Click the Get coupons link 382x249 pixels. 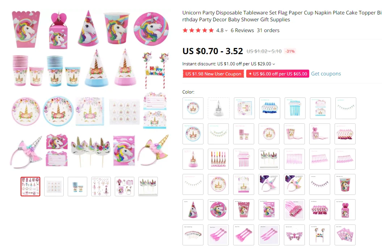pyautogui.click(x=326, y=74)
